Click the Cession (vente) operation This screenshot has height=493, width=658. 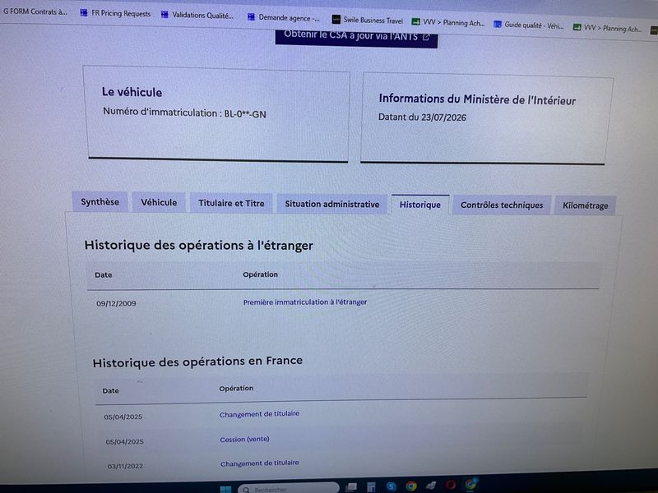(244, 440)
